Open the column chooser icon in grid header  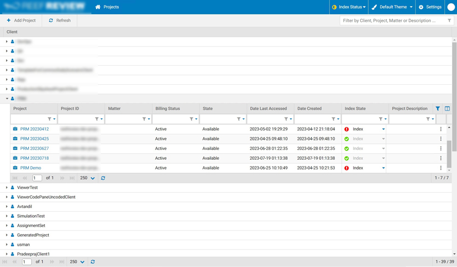[x=447, y=109]
